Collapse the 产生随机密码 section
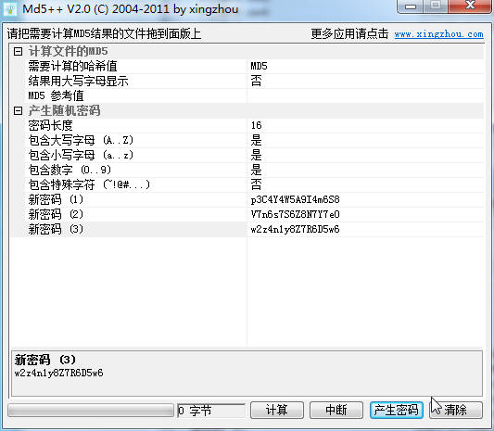 [18, 110]
